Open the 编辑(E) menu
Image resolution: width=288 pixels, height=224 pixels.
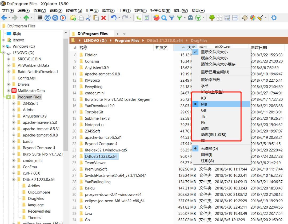(23, 10)
